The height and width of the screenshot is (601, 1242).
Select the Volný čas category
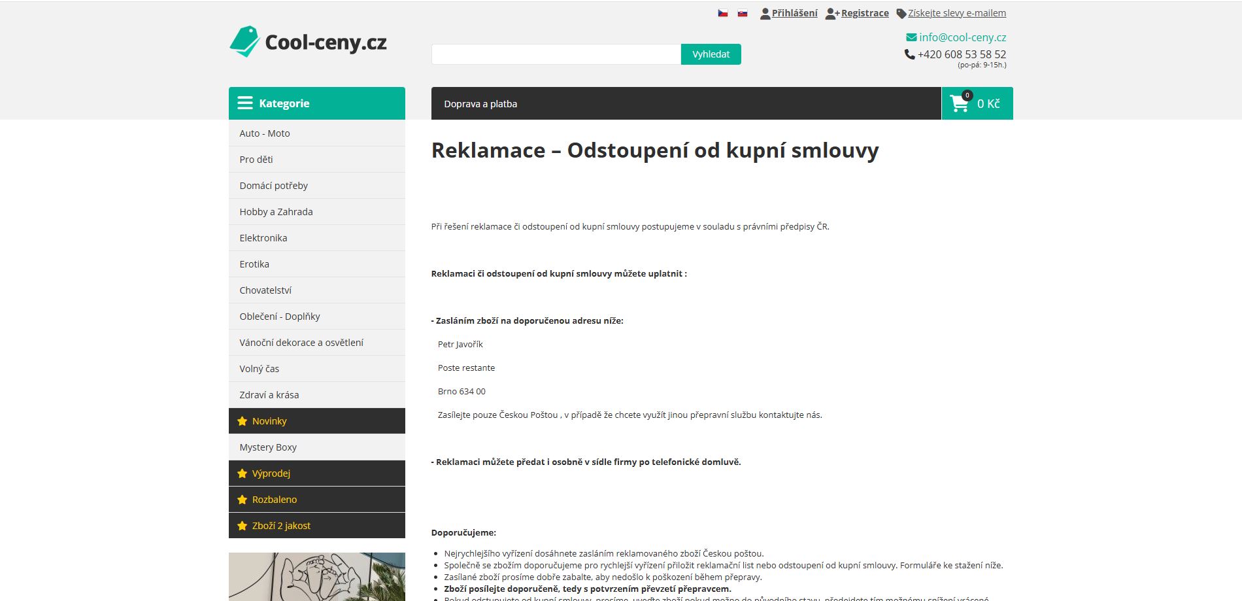pos(317,369)
